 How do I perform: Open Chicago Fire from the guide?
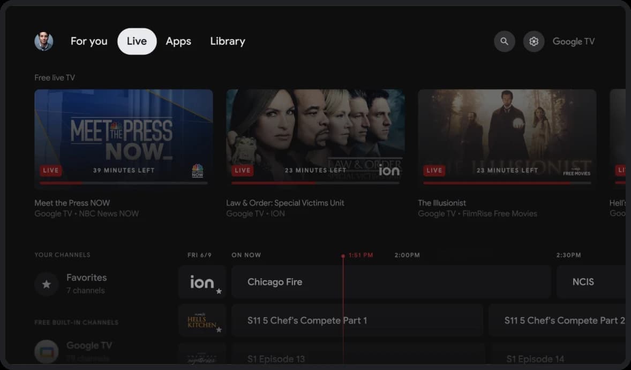pyautogui.click(x=391, y=282)
